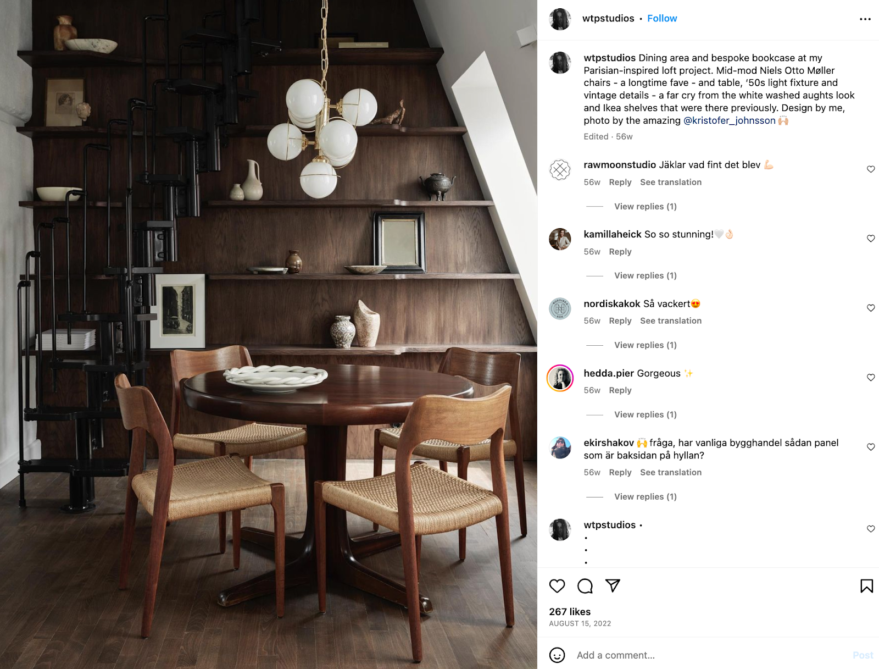The height and width of the screenshot is (669, 879).
Task: Expand replies under nordiskakok's comment
Action: 645,345
